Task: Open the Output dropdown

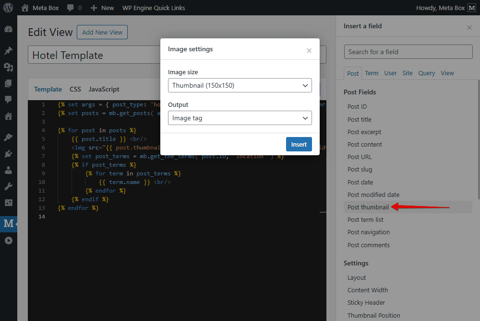Action: (x=240, y=118)
